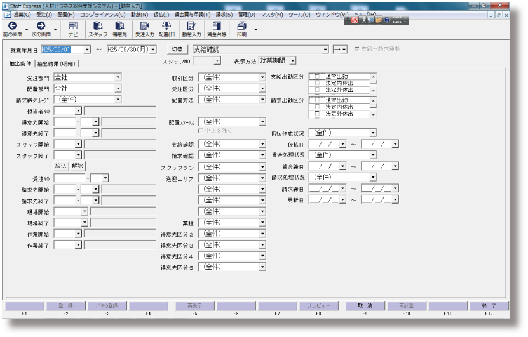
Task: Open the 受注入力 order entry icon
Action: (x=145, y=25)
